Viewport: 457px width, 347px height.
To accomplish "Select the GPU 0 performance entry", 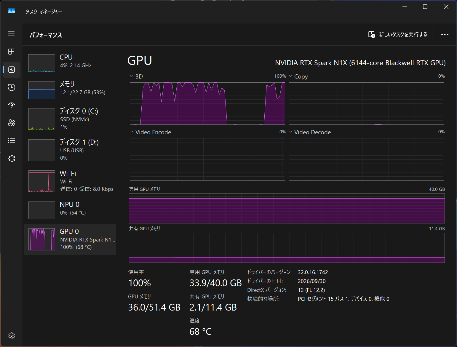I will click(x=70, y=239).
